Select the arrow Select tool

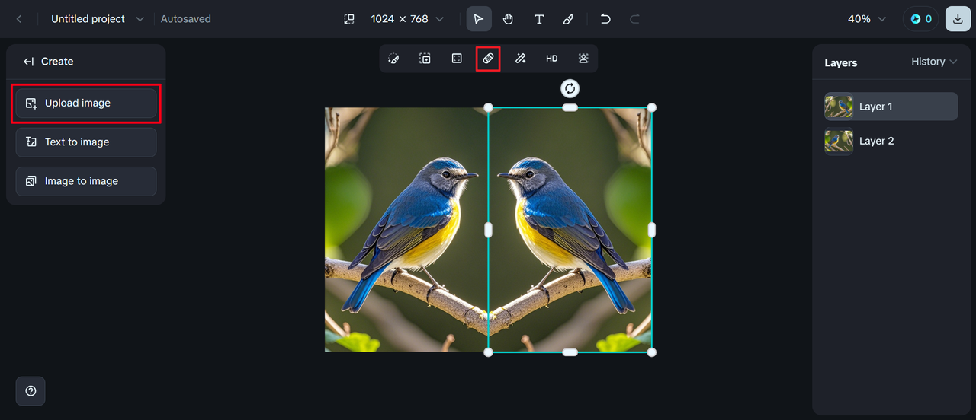coord(479,19)
